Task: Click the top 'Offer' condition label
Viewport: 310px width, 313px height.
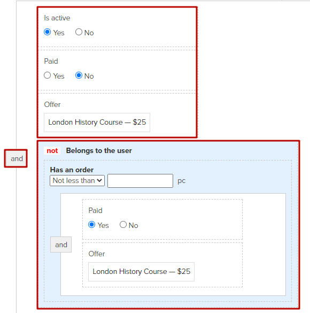Action: [x=52, y=104]
